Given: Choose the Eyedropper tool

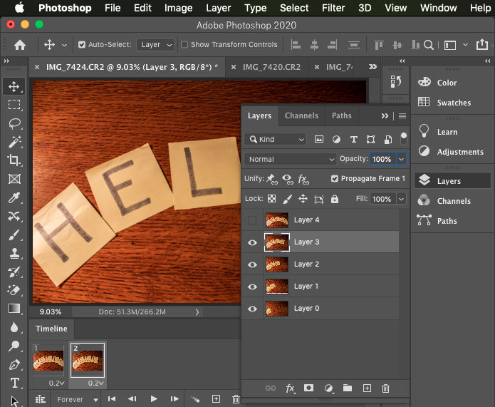Looking at the screenshot, I should click(x=14, y=197).
